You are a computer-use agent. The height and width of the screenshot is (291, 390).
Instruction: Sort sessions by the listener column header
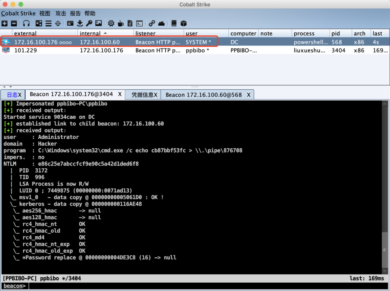(x=159, y=33)
